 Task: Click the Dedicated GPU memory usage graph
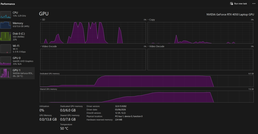[x=147, y=81]
